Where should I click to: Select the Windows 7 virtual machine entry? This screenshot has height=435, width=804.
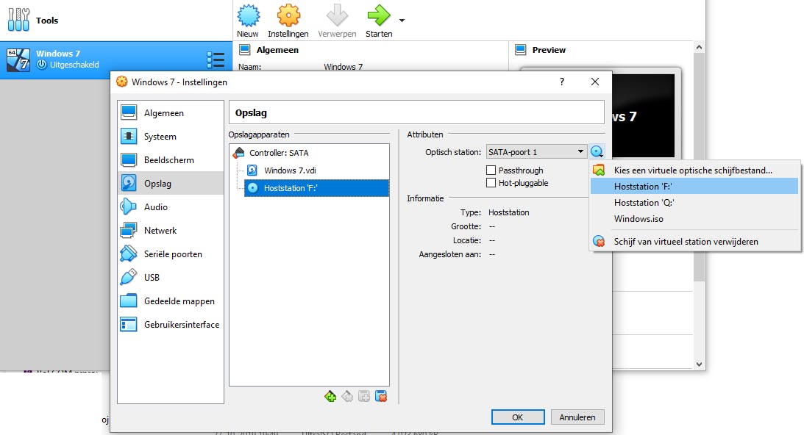(x=116, y=60)
